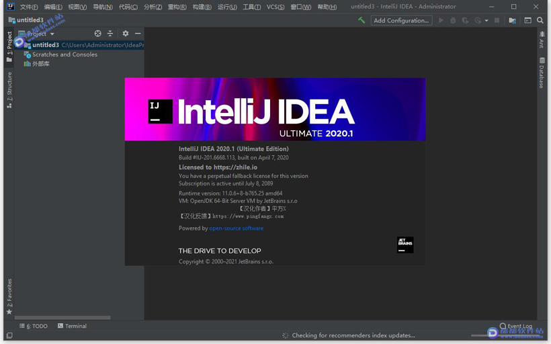Open the 窗口(W) menu

pos(301,7)
